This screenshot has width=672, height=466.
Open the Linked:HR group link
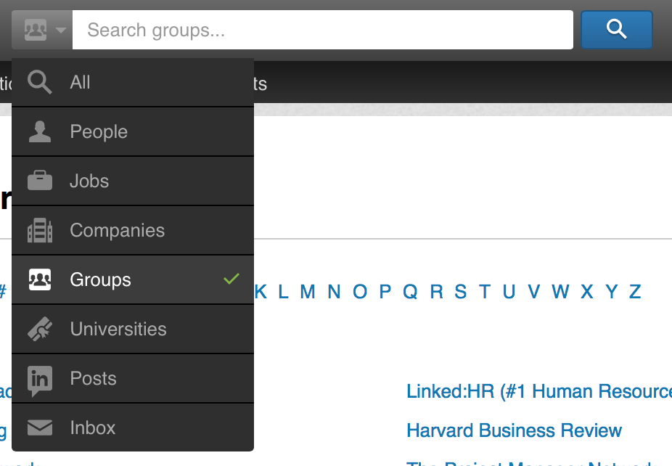click(538, 392)
